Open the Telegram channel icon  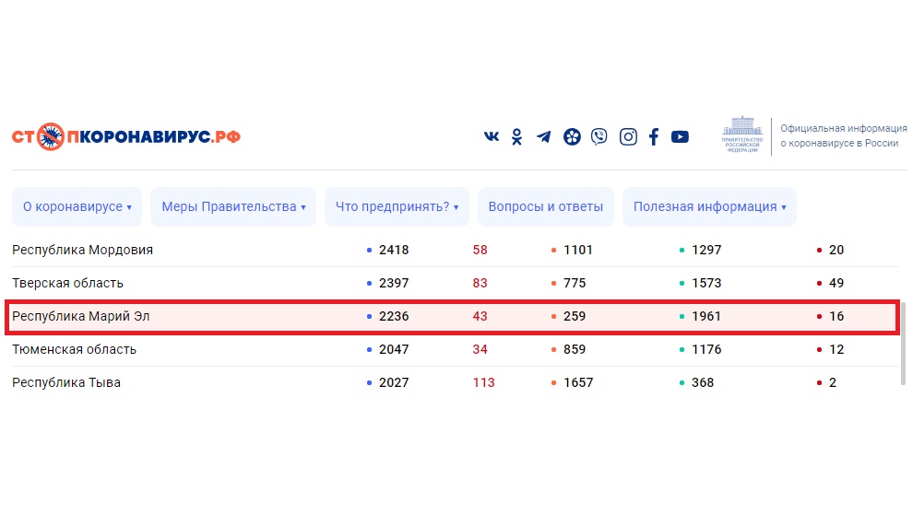pyautogui.click(x=544, y=136)
